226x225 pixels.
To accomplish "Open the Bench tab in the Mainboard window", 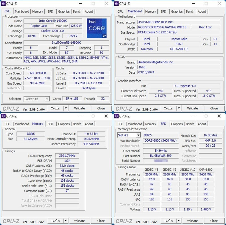I will [x=190, y=12].
